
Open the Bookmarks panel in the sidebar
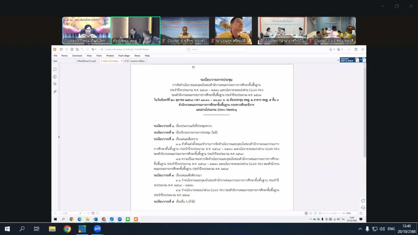55,69
